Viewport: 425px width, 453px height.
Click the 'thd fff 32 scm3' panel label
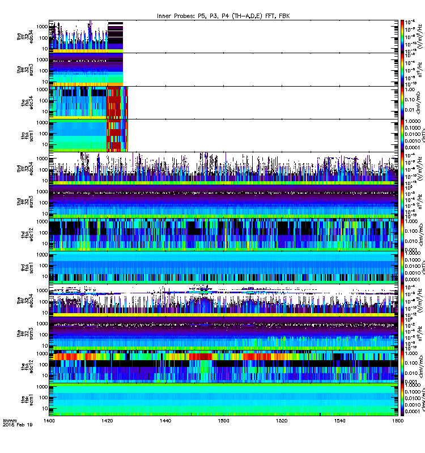[25, 202]
